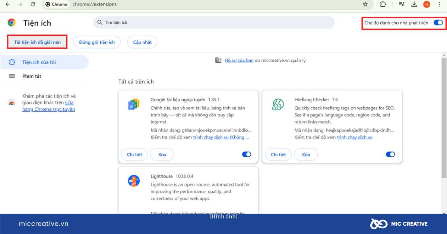Image resolution: width=447 pixels, height=234 pixels.
Task: Click the chrome site info chip
Action: pos(56,4)
